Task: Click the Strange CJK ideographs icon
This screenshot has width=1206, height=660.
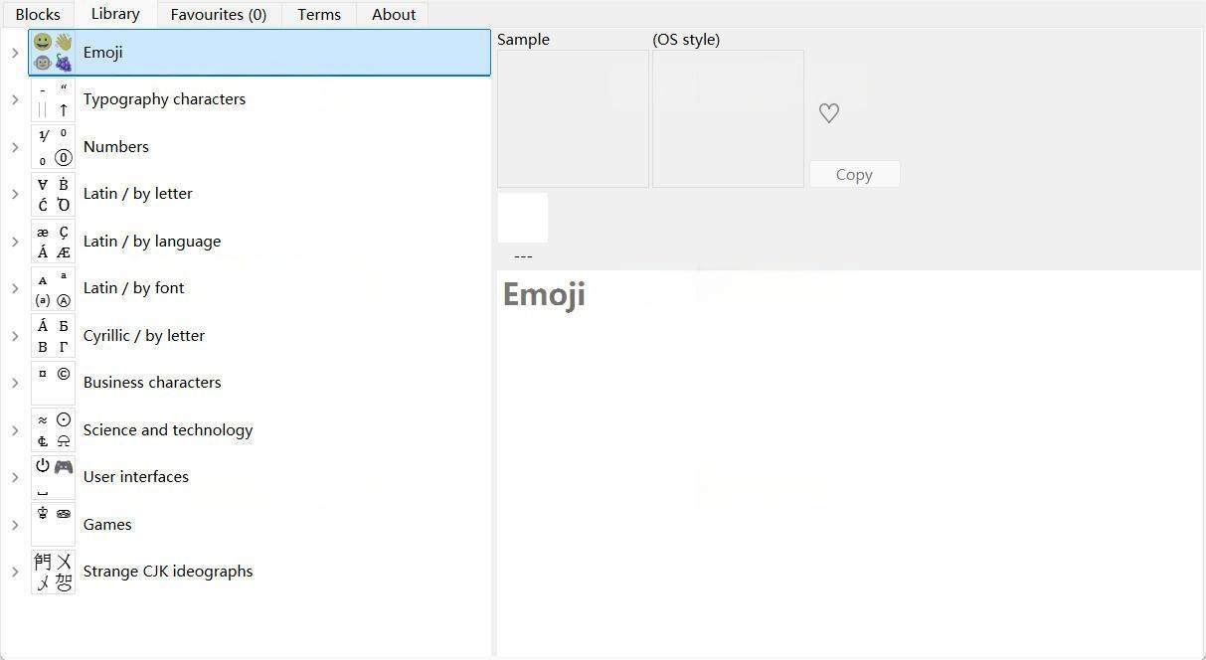Action: point(53,572)
